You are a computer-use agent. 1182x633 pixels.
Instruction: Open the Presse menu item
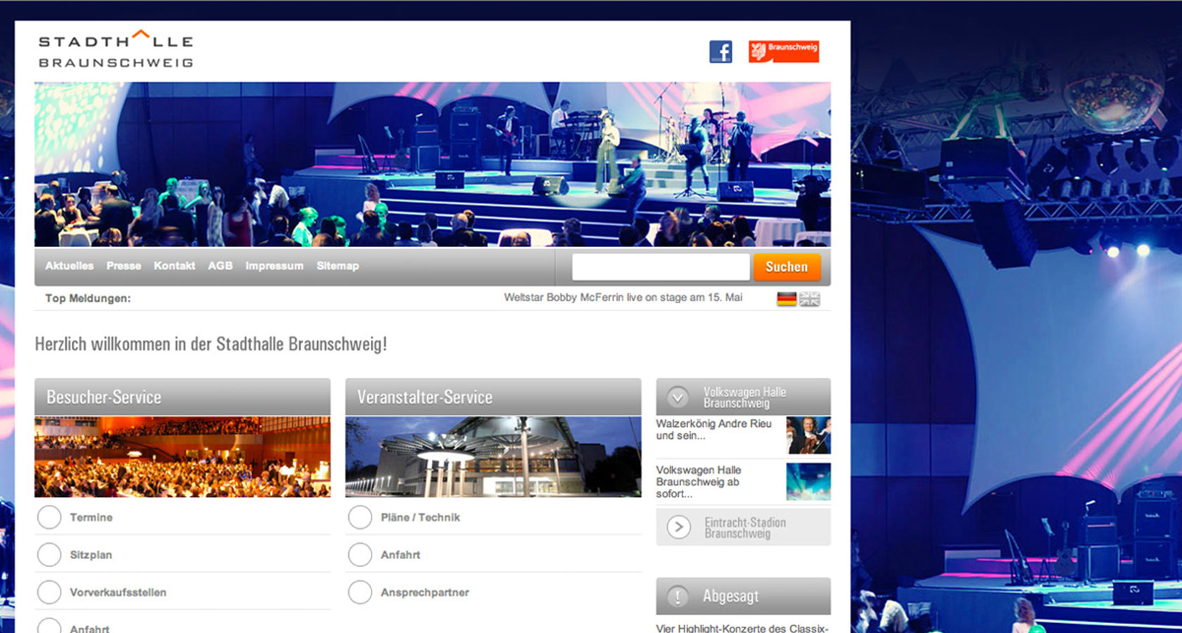124,266
